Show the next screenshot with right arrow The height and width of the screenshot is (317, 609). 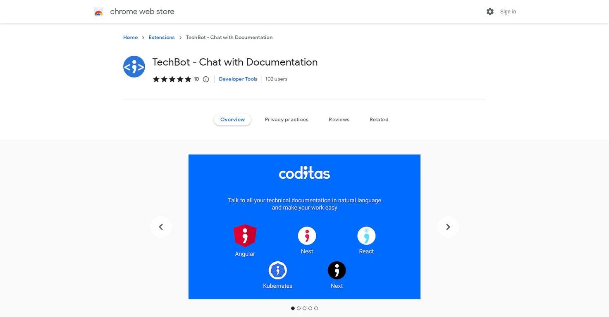click(x=448, y=227)
